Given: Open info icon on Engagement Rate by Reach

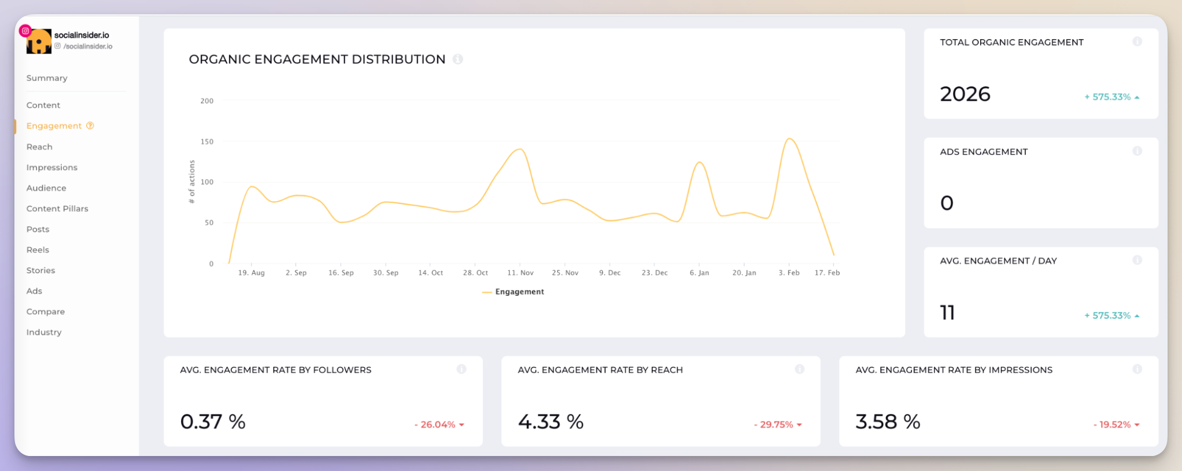Looking at the screenshot, I should pos(800,369).
